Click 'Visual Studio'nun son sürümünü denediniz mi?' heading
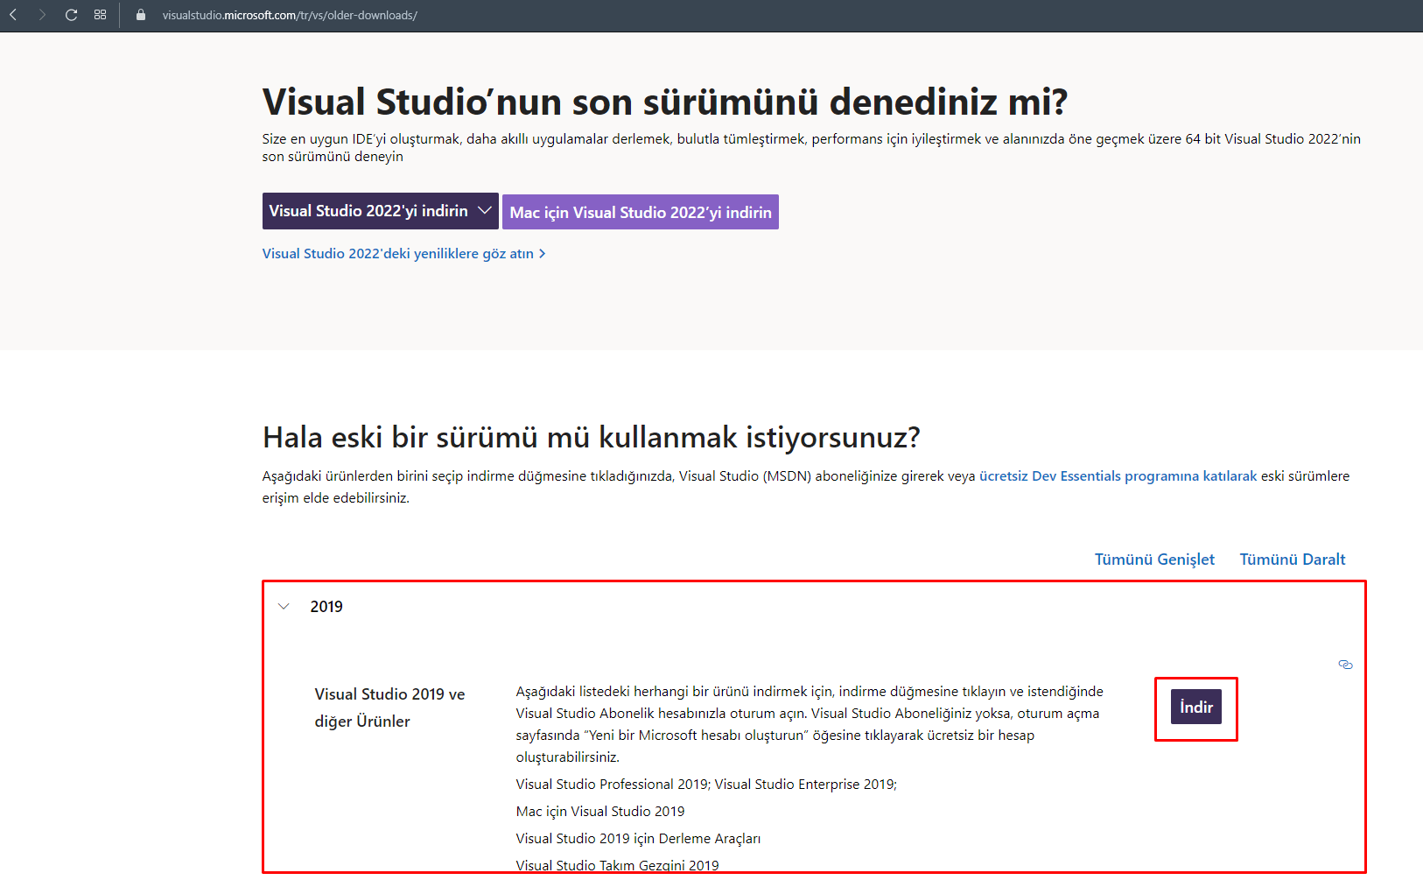Screen dimensions: 1423x880 pos(665,102)
